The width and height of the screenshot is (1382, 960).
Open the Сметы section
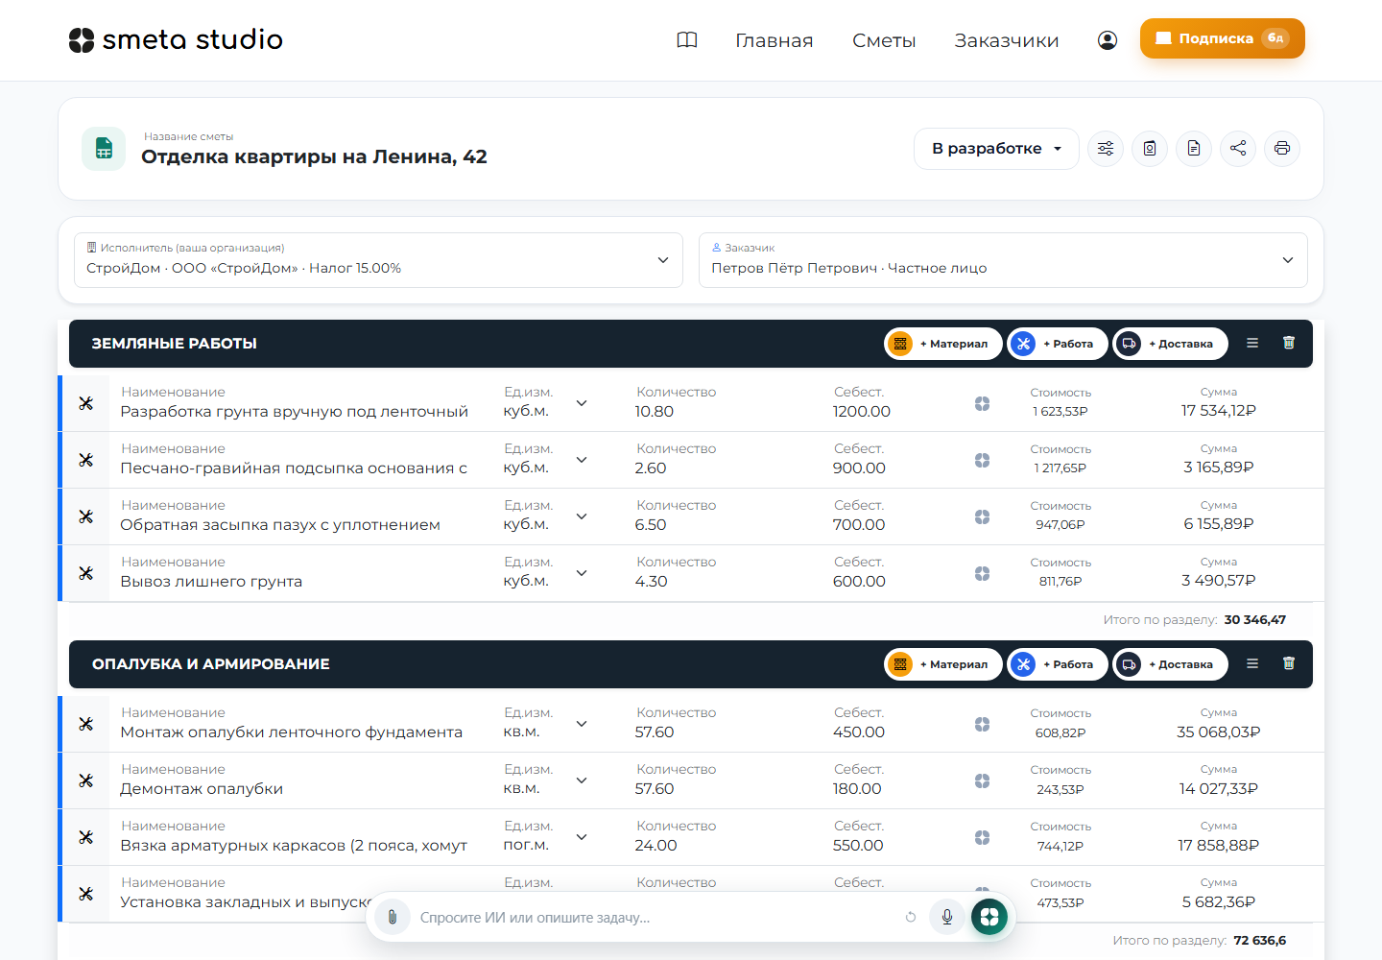pos(884,40)
